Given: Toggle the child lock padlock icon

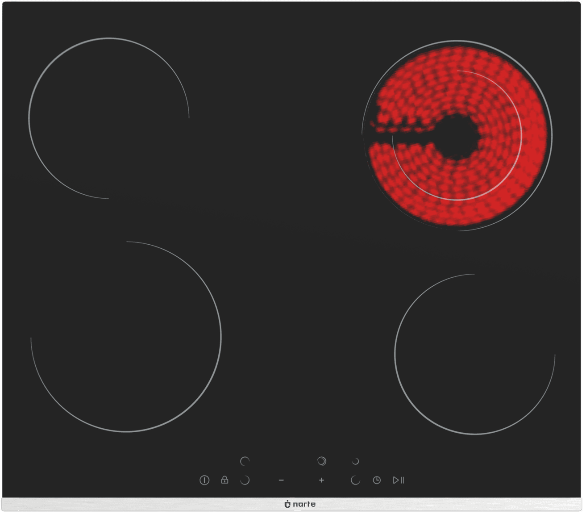Looking at the screenshot, I should coord(224,480).
